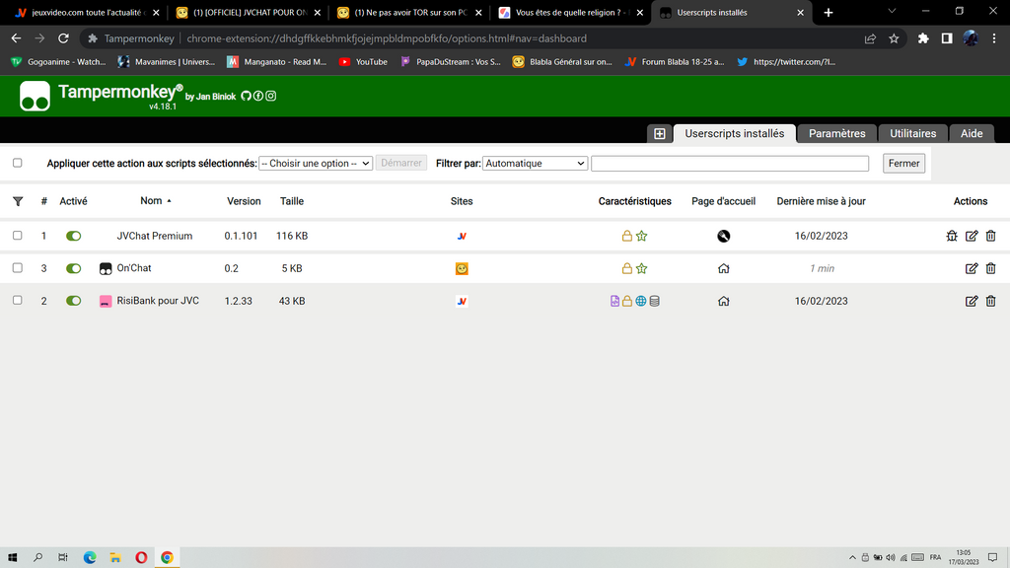The image size is (1010, 568).
Task: Open Opera from the taskbar
Action: [x=141, y=557]
